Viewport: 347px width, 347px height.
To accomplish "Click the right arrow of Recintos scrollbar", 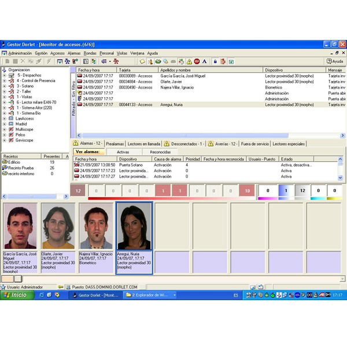I will (x=66, y=196).
